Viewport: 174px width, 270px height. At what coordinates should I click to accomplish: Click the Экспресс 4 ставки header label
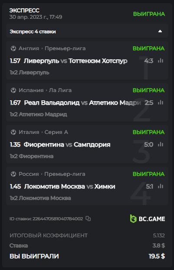[33, 31]
